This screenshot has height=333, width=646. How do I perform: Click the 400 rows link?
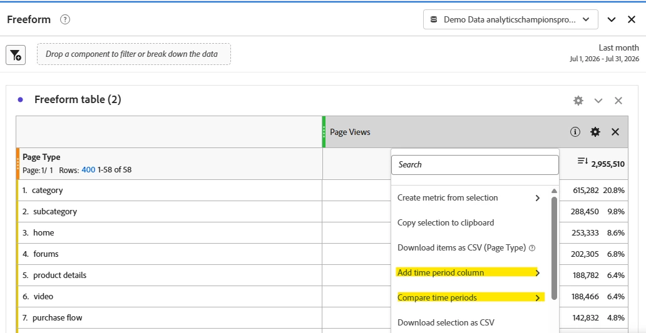(88, 169)
